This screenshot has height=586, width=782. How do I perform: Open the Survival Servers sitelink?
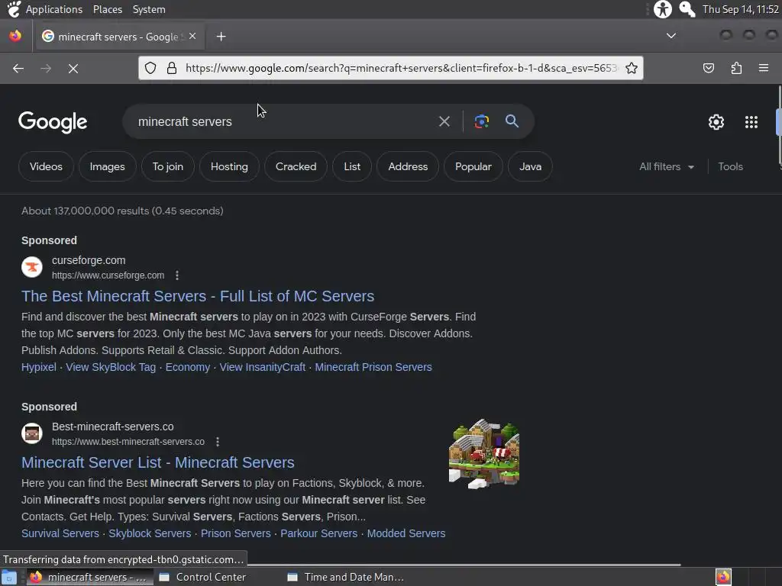pos(60,533)
